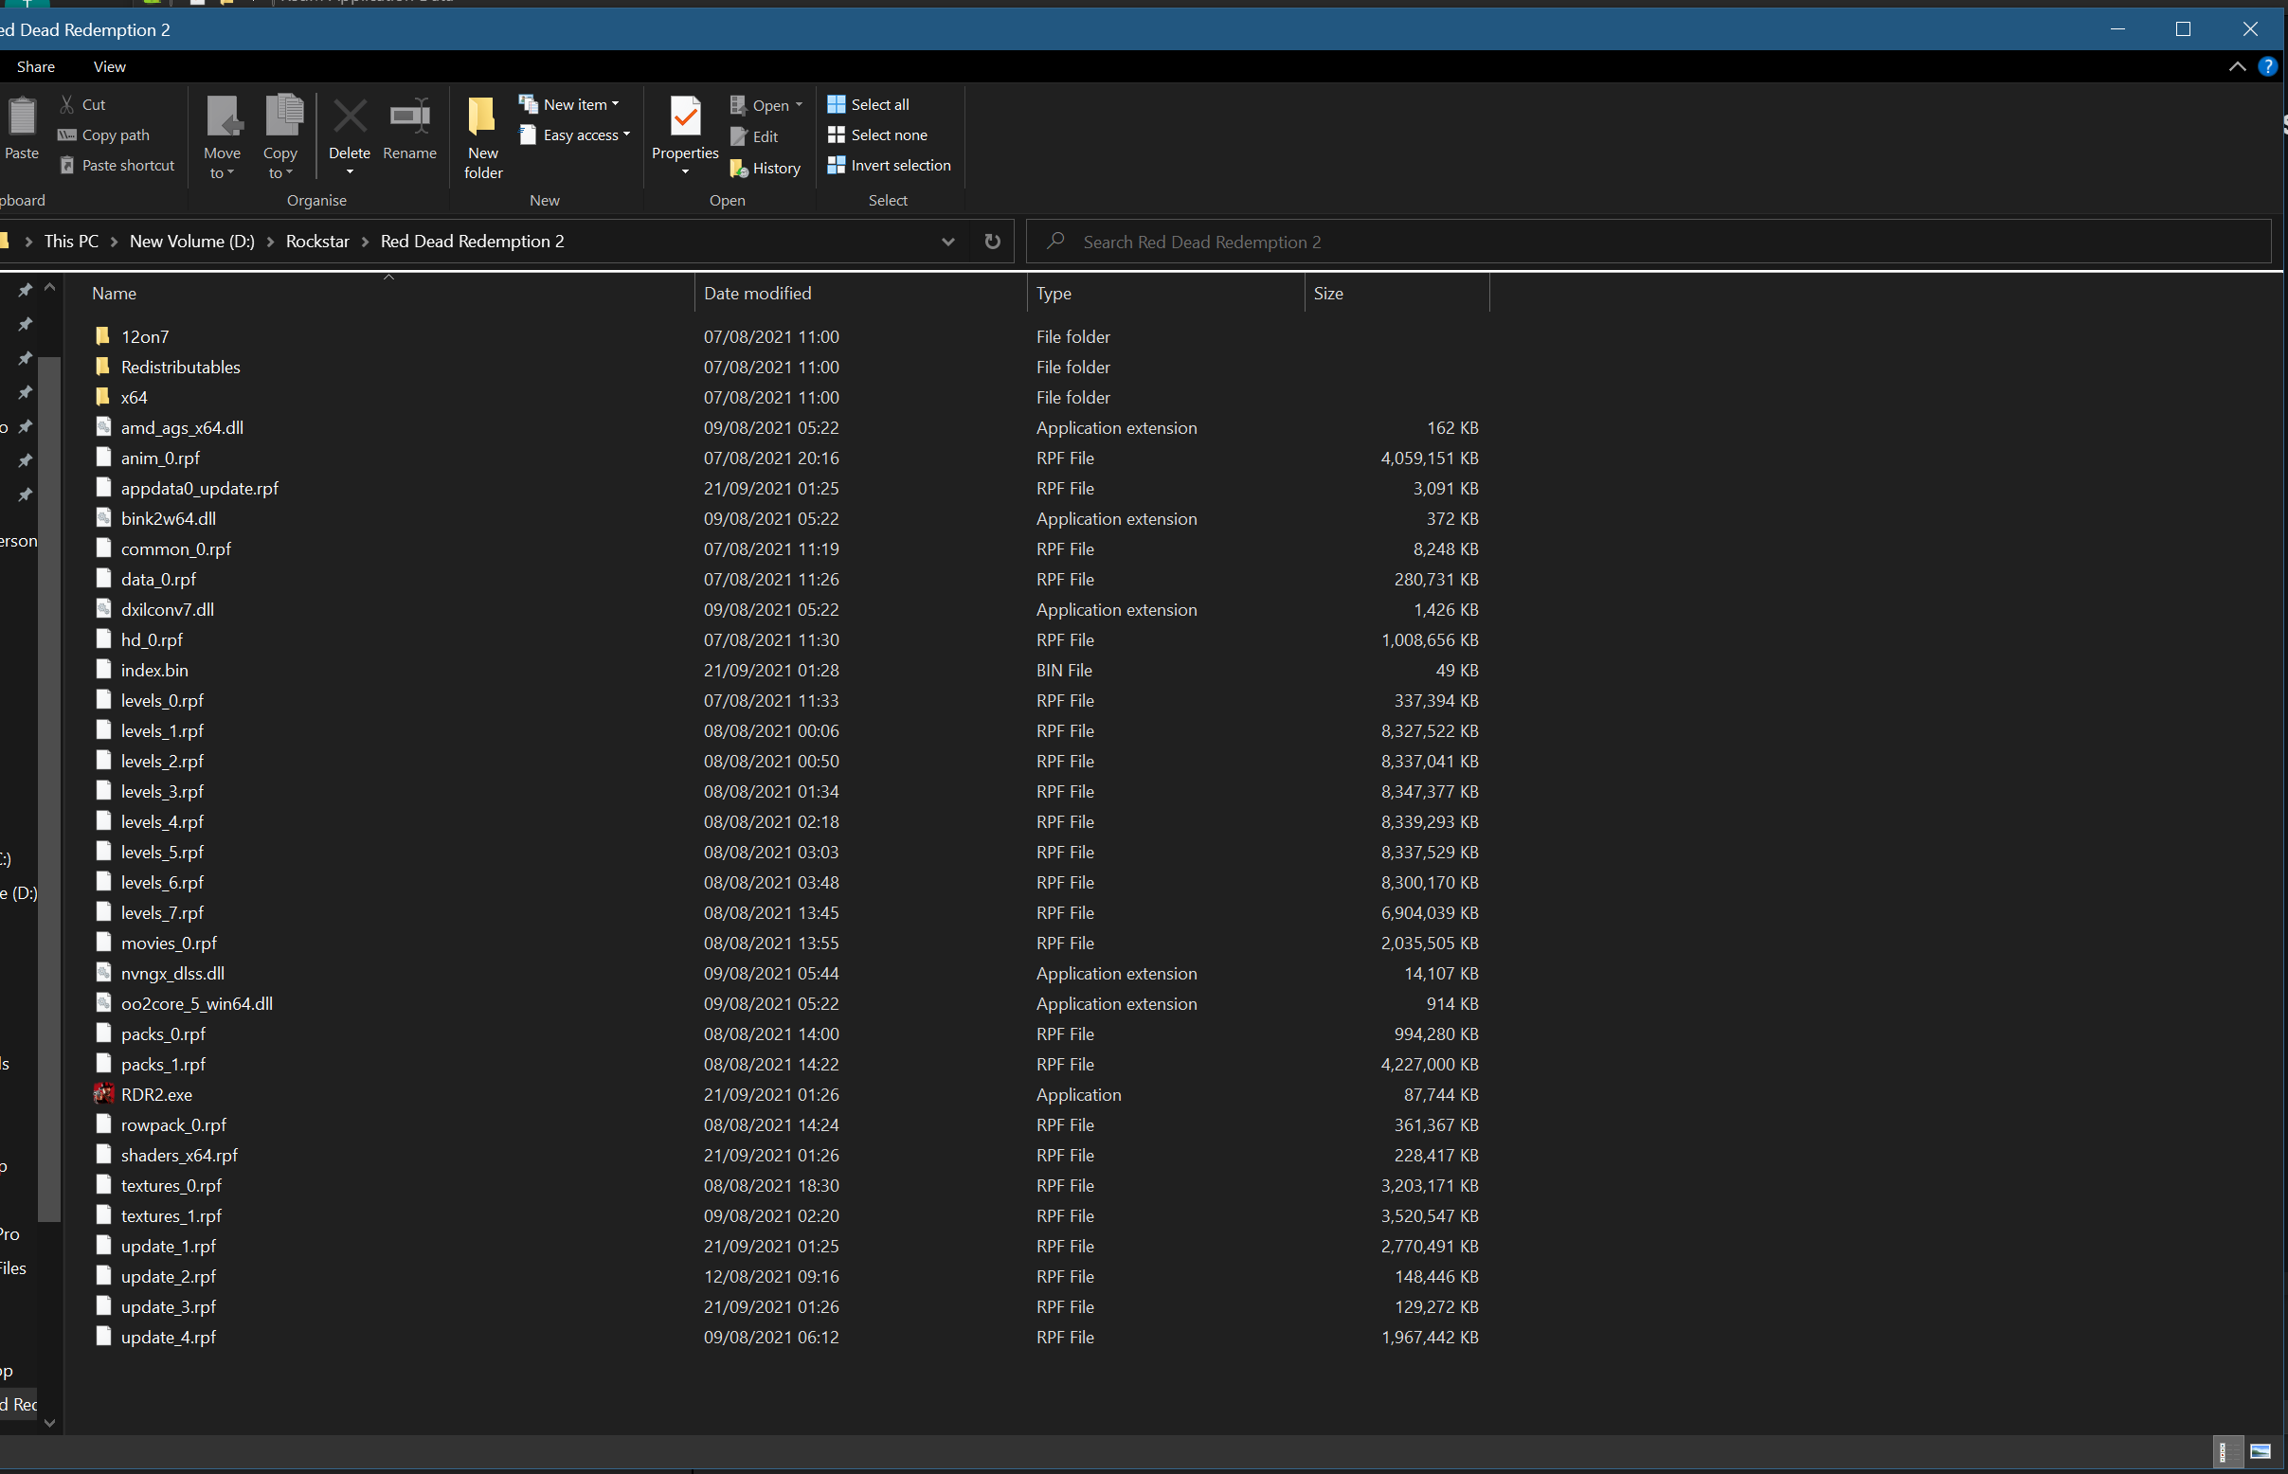Open the View ribbon tab
This screenshot has height=1474, width=2288.
tap(109, 67)
